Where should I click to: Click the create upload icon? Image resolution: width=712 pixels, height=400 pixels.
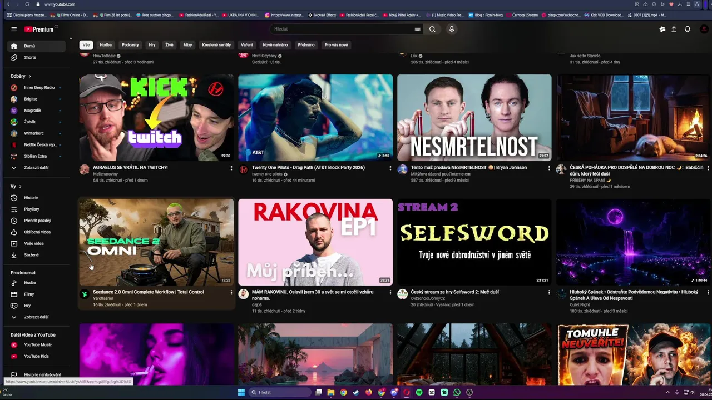pyautogui.click(x=674, y=29)
